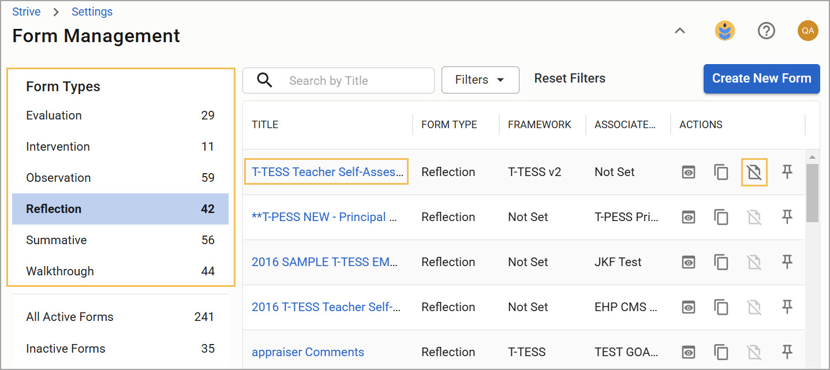
Task: Select the Evaluation form type
Action: tap(120, 115)
